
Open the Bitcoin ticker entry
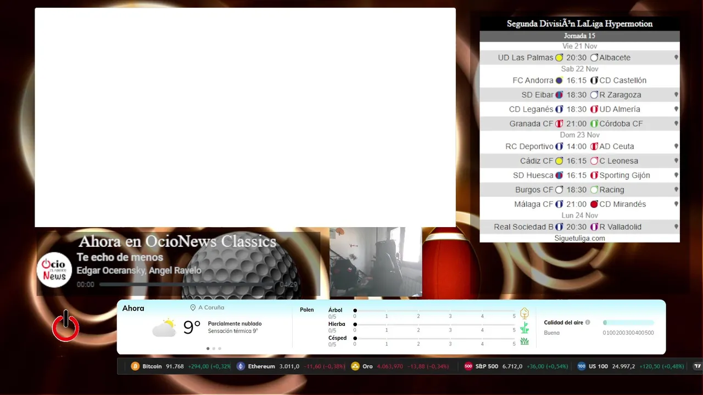click(x=181, y=366)
